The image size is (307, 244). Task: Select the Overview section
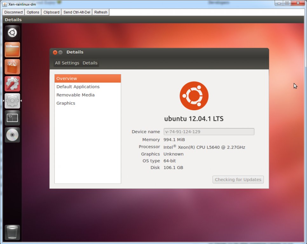pos(88,78)
